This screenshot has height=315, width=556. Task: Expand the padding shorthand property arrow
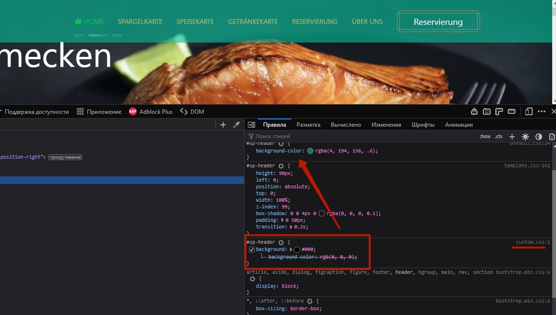click(x=283, y=220)
